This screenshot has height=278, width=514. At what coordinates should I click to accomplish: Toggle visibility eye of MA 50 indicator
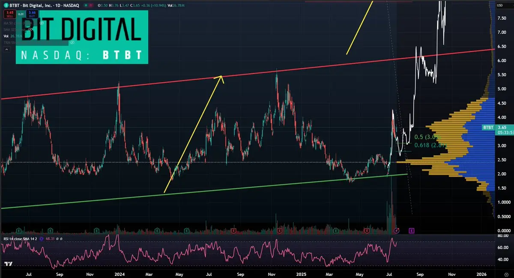[x=42, y=23]
